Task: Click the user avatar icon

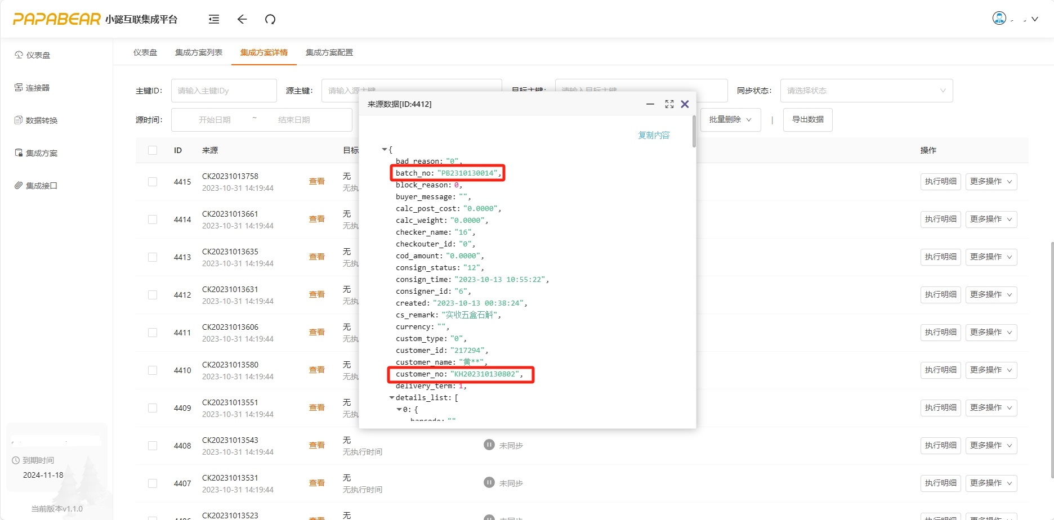Action: pyautogui.click(x=999, y=19)
